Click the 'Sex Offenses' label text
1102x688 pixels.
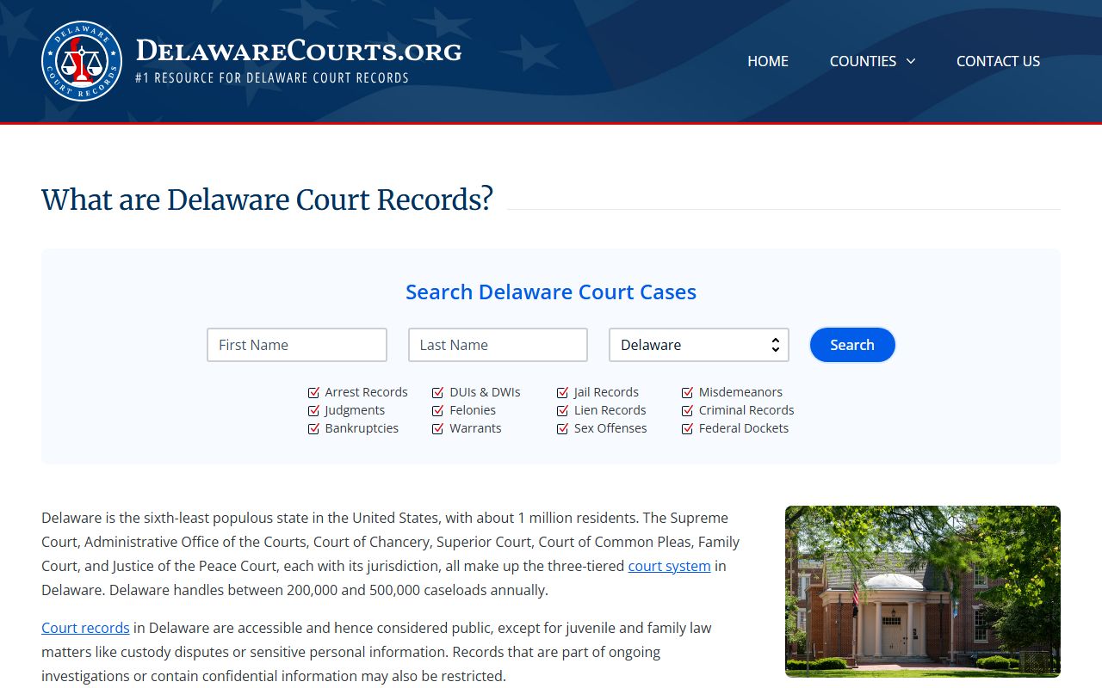point(610,428)
